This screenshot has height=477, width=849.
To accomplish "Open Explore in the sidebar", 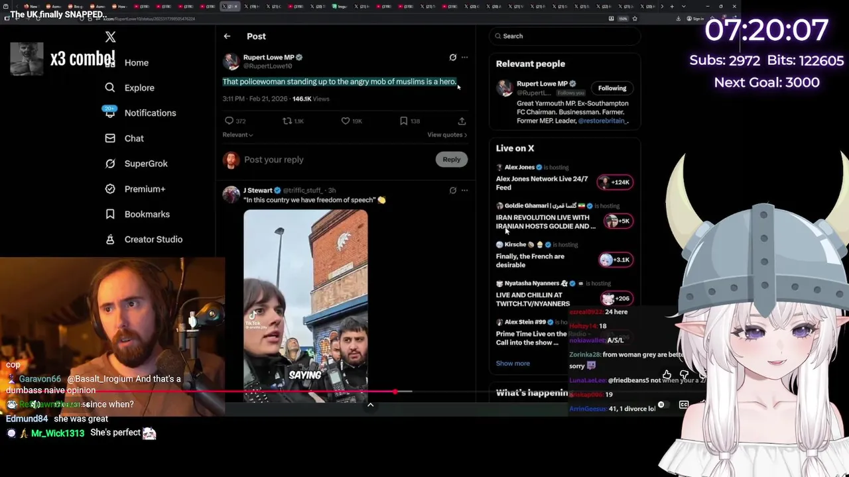I will 129,88.
